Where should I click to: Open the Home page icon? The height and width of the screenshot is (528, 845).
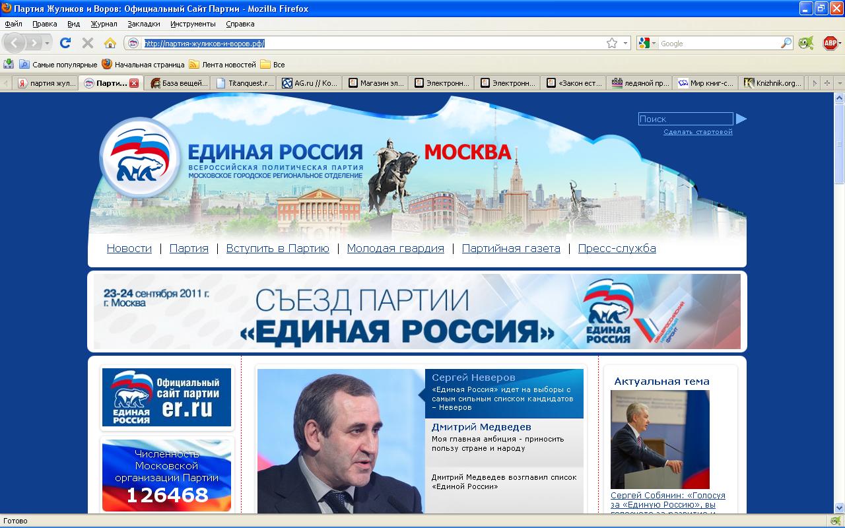pyautogui.click(x=110, y=43)
